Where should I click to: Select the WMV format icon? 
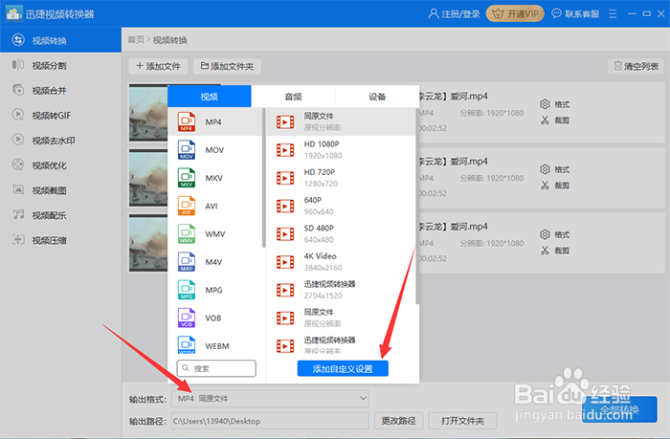187,233
